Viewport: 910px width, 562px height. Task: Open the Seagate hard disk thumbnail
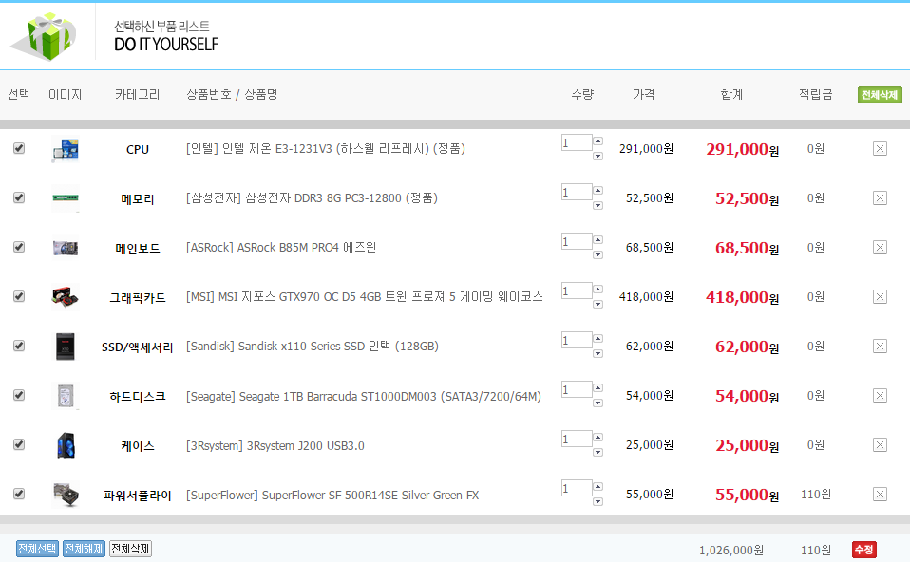(65, 396)
